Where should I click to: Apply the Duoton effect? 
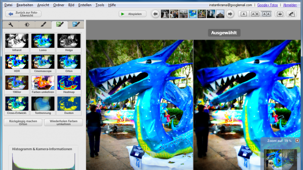(x=69, y=106)
